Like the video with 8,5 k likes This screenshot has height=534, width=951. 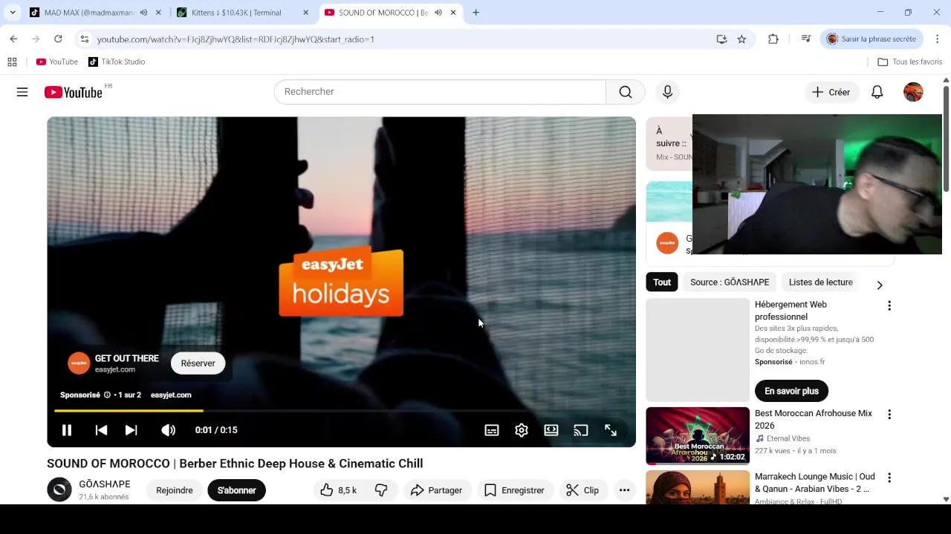pos(339,490)
